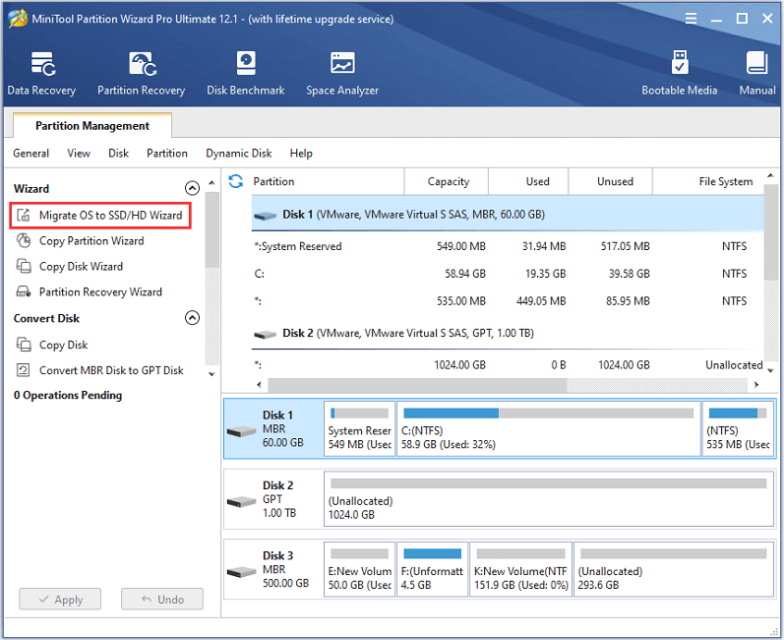Sort by Capacity column header
This screenshot has height=640, width=784.
point(446,181)
